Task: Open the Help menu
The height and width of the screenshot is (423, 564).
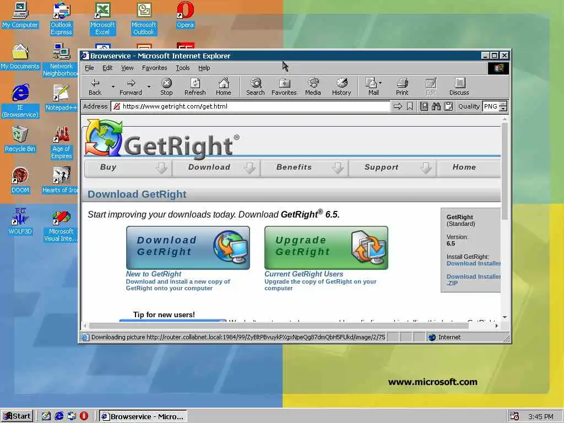Action: (x=204, y=68)
